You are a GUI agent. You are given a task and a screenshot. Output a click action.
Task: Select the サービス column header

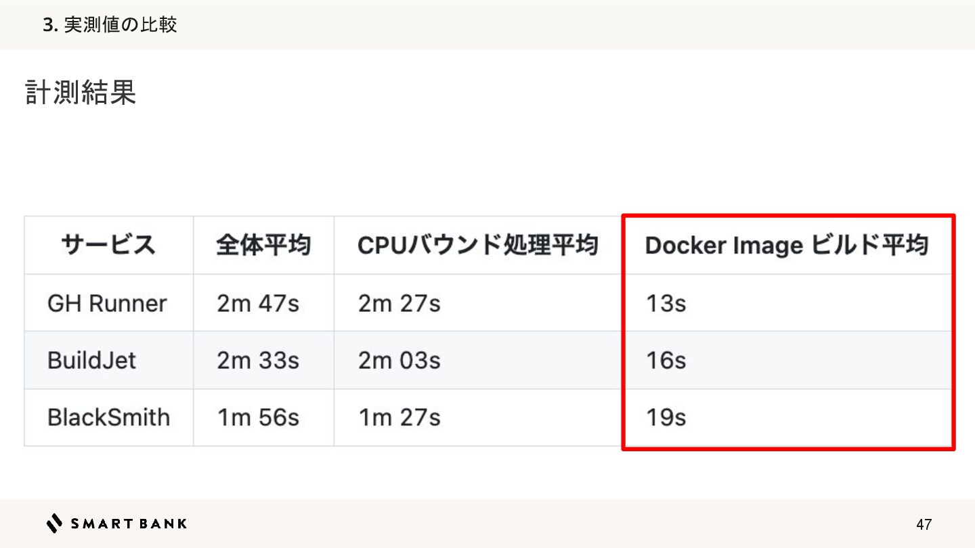tap(108, 245)
